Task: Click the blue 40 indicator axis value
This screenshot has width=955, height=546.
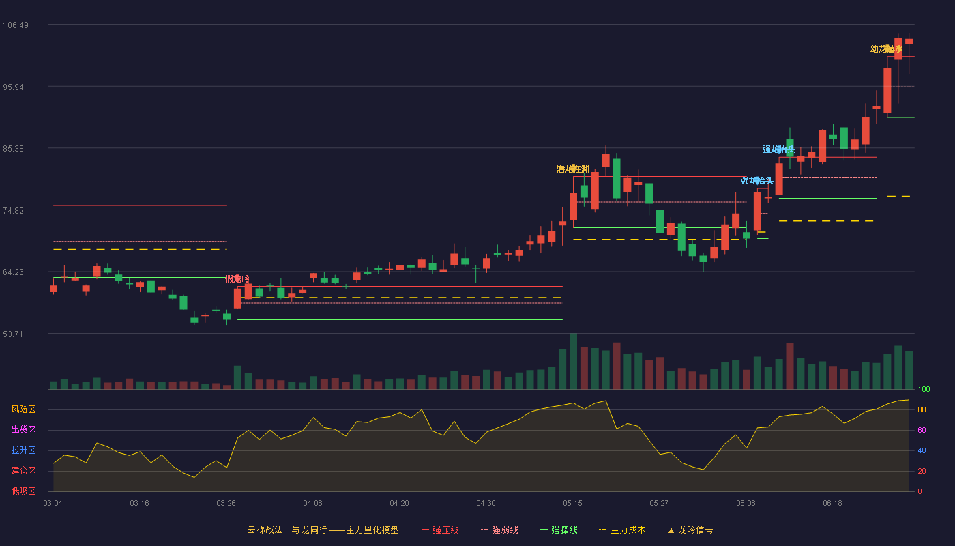Action: tap(922, 450)
